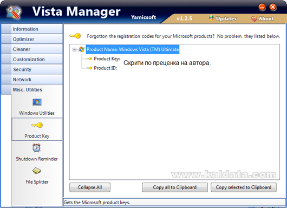Collapse the Product Name tree node
This screenshot has height=208, width=287.
click(74, 49)
